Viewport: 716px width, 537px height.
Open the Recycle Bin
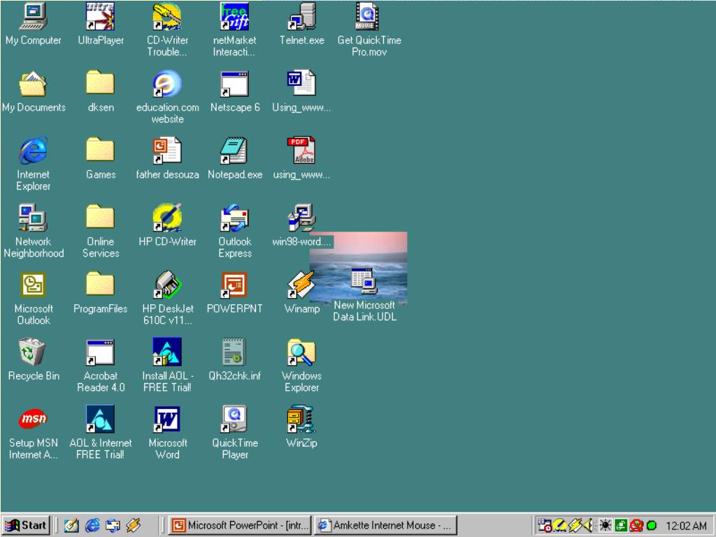33,352
